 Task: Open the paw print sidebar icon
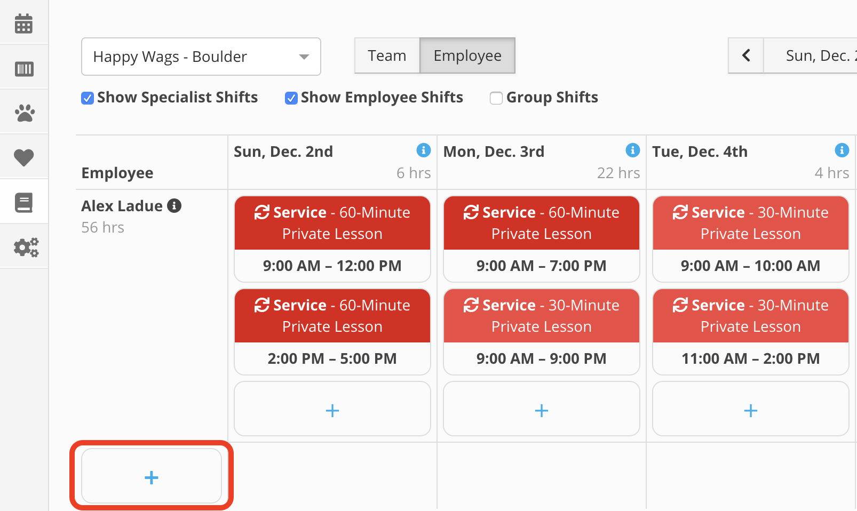(x=25, y=113)
